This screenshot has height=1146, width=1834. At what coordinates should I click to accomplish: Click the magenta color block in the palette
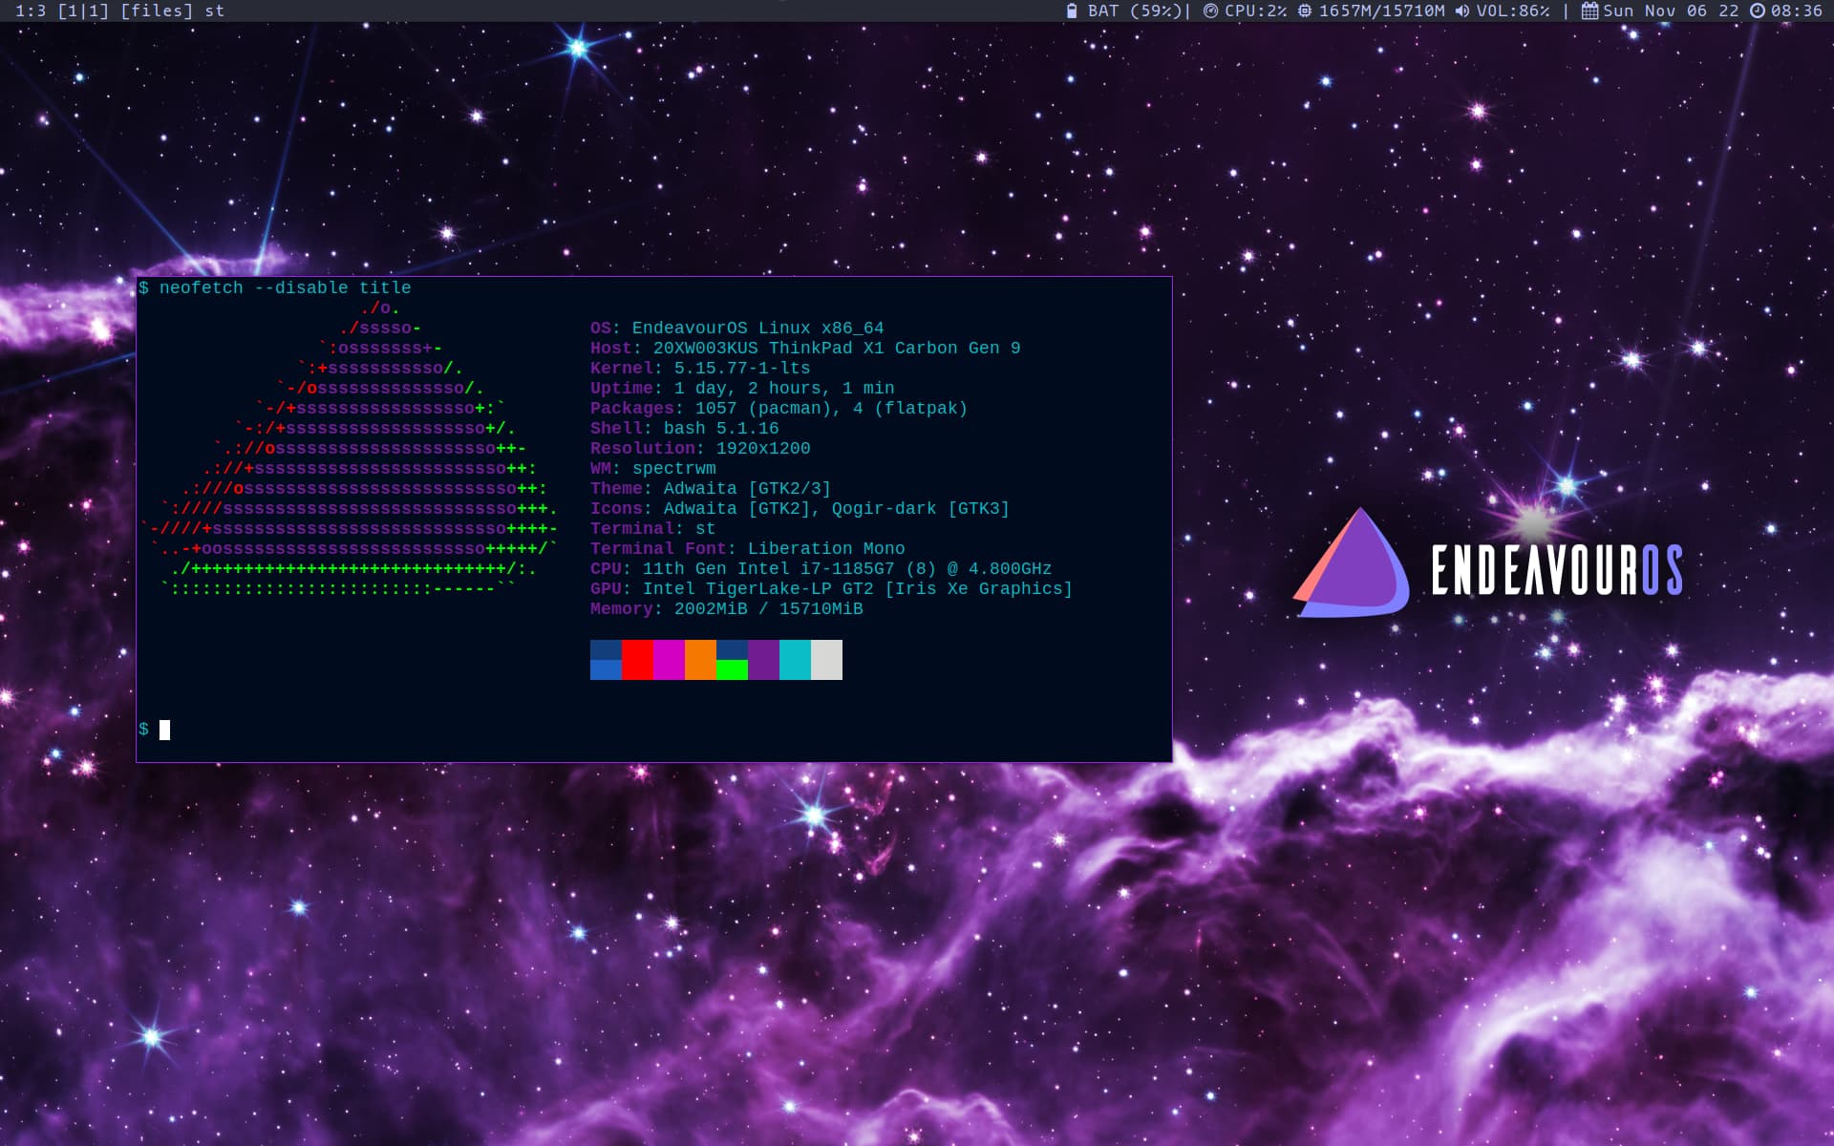point(669,660)
